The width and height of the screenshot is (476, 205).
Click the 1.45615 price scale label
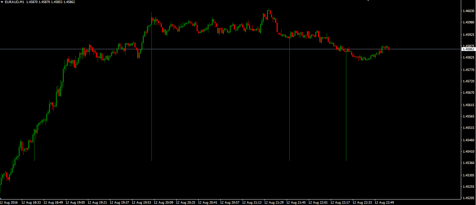pos(468,105)
